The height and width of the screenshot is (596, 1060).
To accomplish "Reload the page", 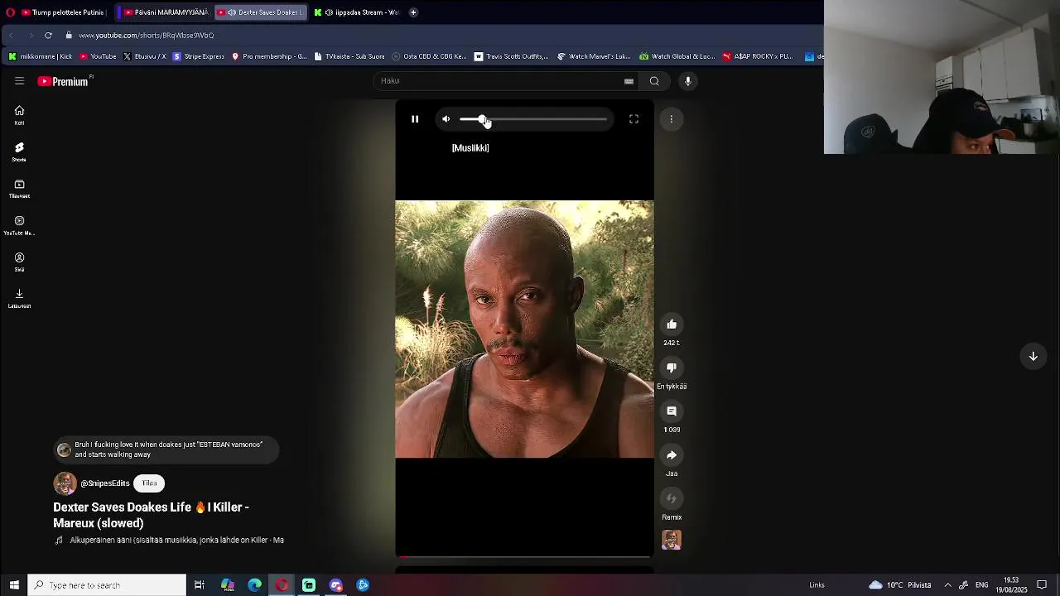I will (48, 36).
